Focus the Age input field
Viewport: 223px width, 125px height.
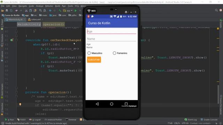coord(111,32)
